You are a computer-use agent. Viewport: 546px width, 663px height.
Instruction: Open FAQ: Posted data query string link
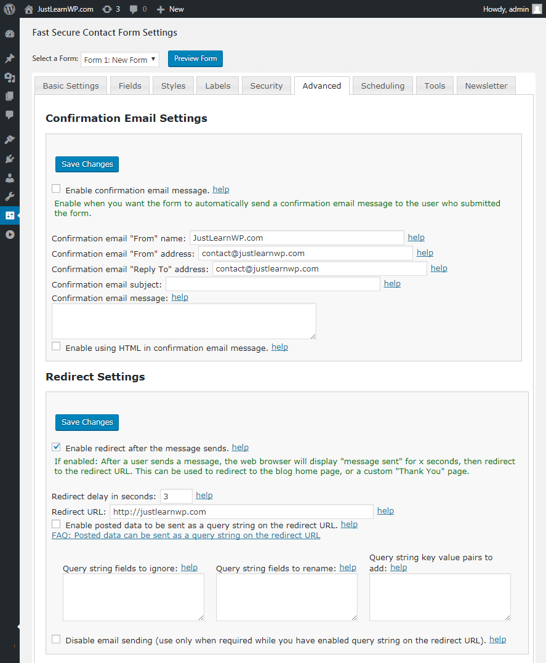(x=186, y=536)
